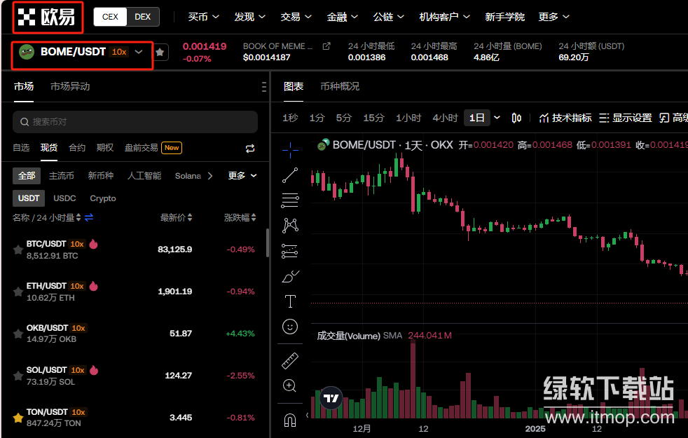Open 新手学院 link
Image resolution: width=688 pixels, height=438 pixels.
[x=504, y=17]
